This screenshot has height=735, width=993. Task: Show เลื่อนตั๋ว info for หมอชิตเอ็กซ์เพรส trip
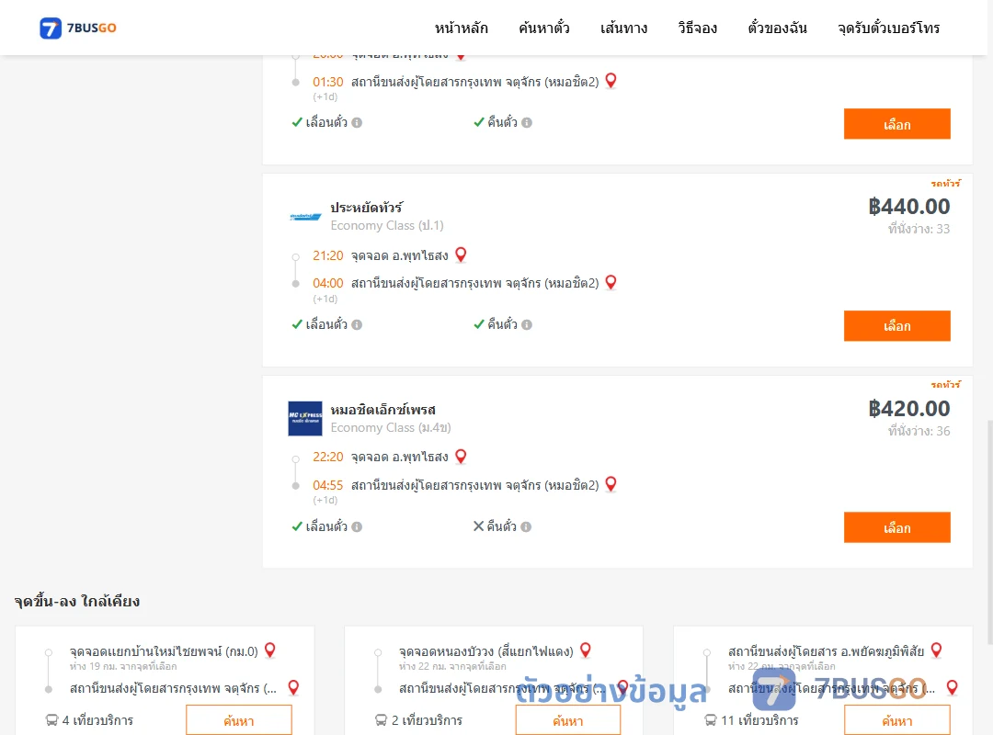(357, 526)
